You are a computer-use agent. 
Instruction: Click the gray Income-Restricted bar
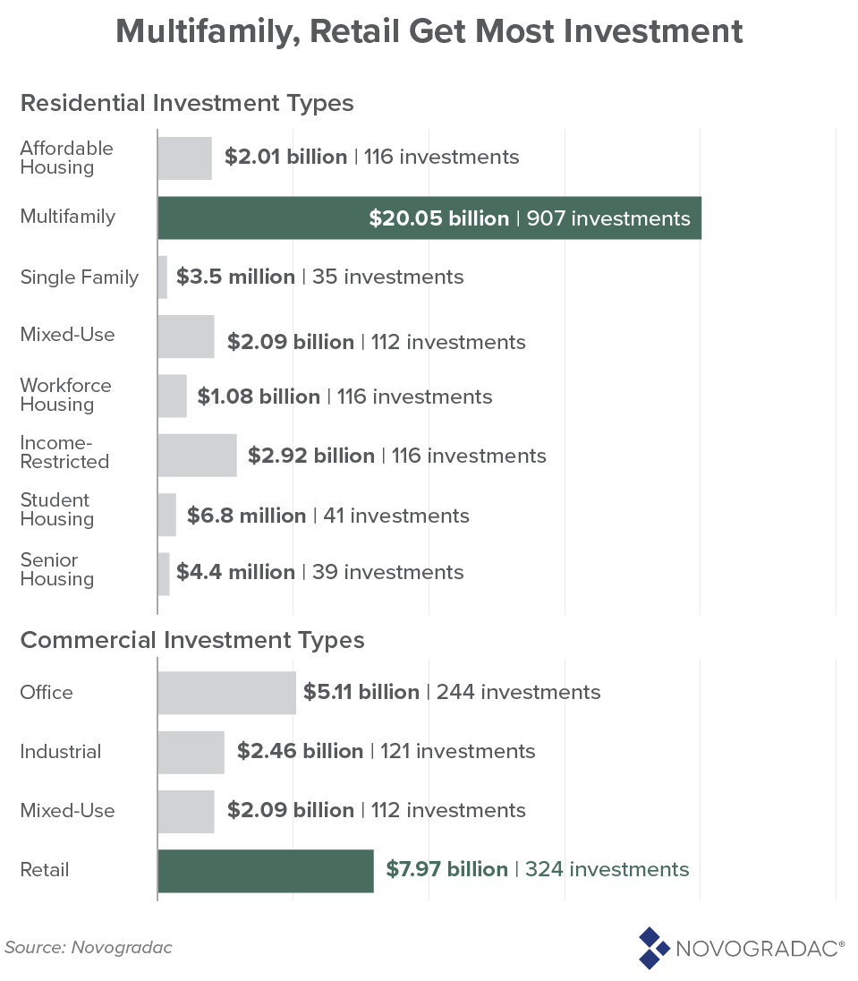pyautogui.click(x=197, y=456)
